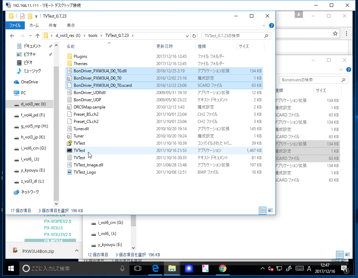Viewport: 358px width, 278px height.
Task: Open the Action Center notifications icon
Action: (345, 269)
